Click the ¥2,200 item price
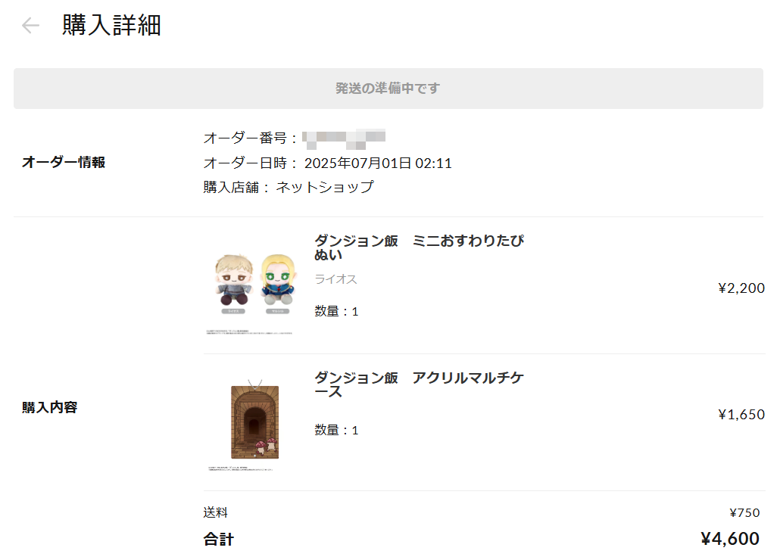Screen dimensions: 777x557 [x=741, y=288]
